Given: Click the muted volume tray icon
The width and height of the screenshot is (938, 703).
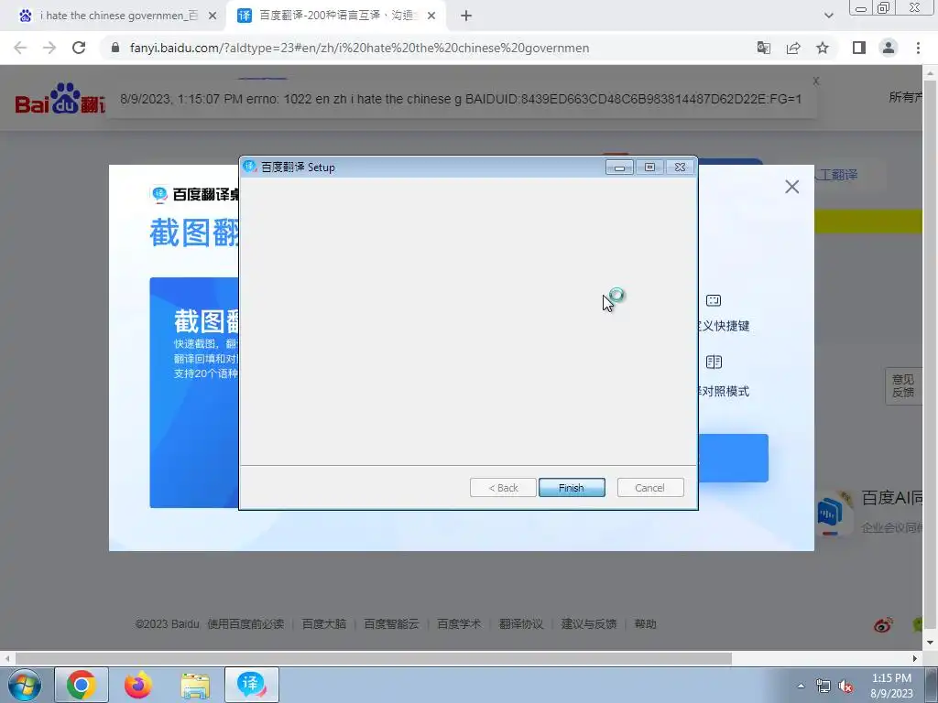Looking at the screenshot, I should (845, 687).
